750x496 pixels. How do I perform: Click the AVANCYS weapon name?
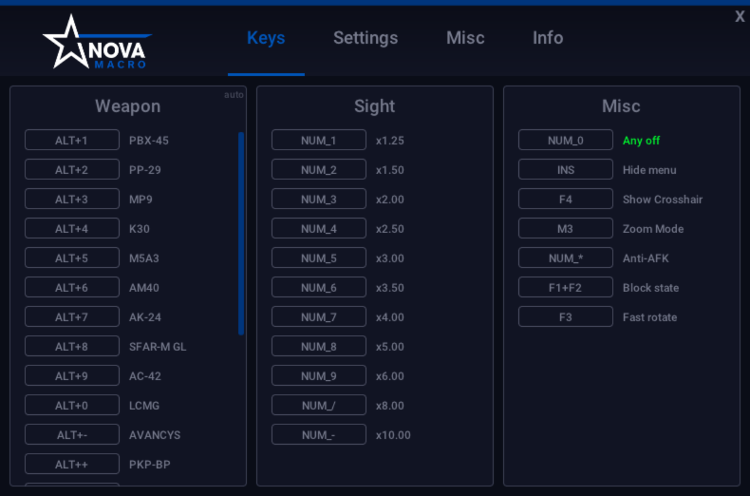point(154,435)
